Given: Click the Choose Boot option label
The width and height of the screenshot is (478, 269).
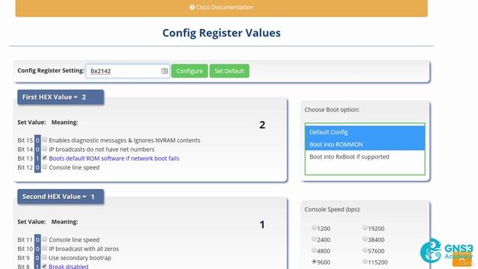Looking at the screenshot, I should (332, 110).
